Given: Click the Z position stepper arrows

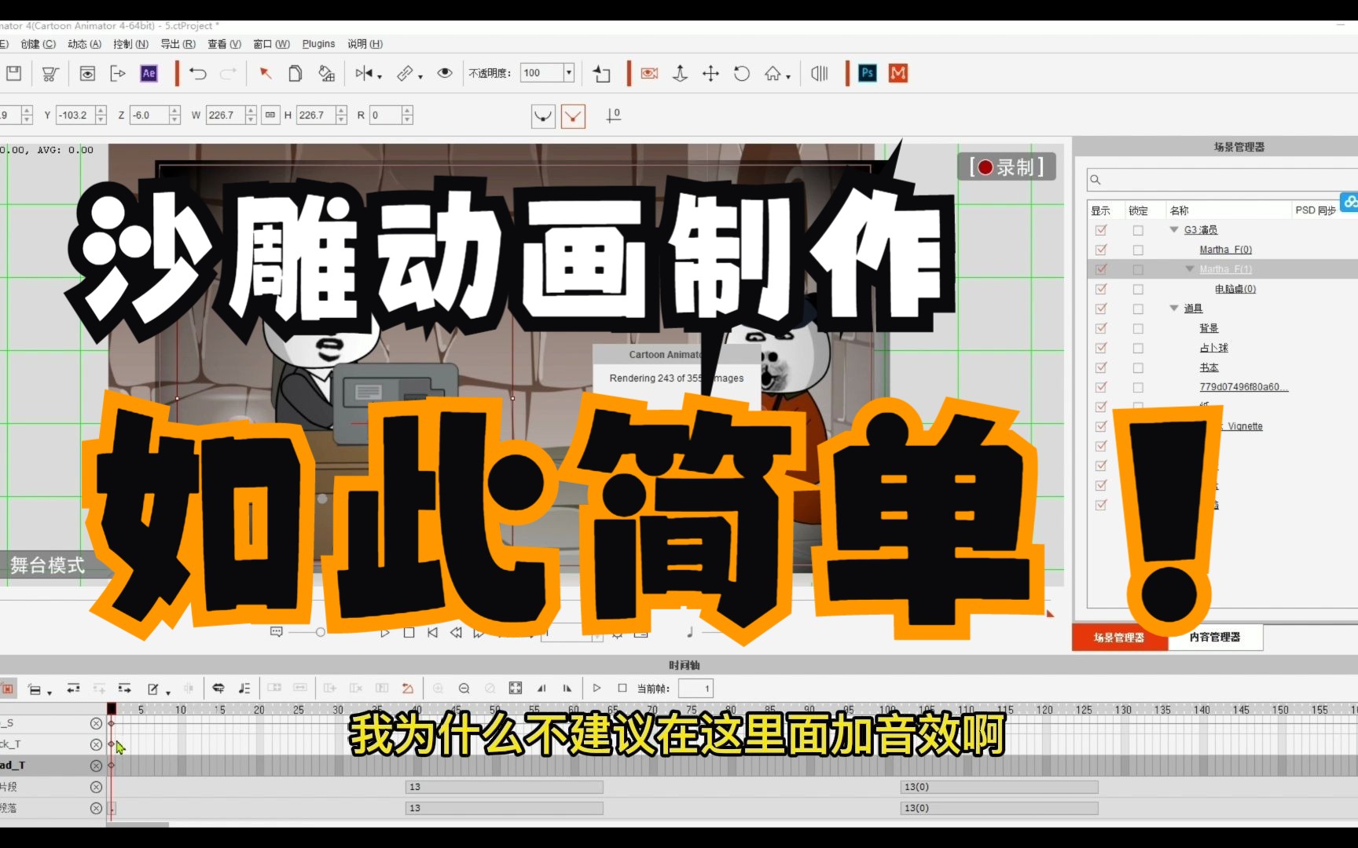Looking at the screenshot, I should point(174,115).
